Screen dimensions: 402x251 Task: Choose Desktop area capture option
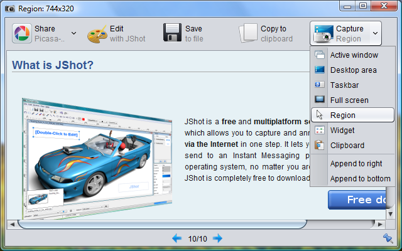(x=352, y=70)
